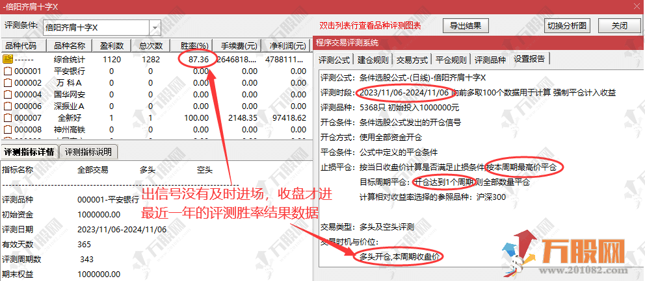The width and height of the screenshot is (645, 281).
Task: Click the 切换分析图 button
Action: click(567, 26)
